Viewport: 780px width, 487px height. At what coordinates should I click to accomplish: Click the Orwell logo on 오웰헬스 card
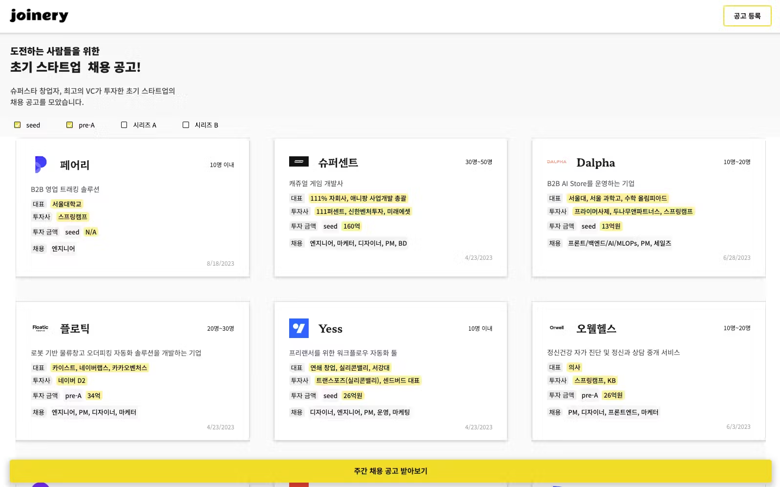click(557, 328)
